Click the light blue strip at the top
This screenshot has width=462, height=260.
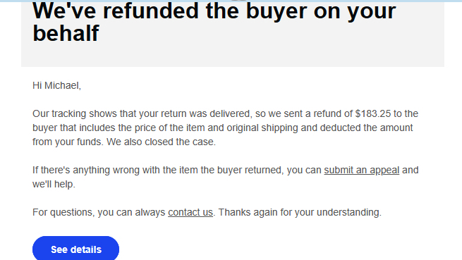point(231,1)
